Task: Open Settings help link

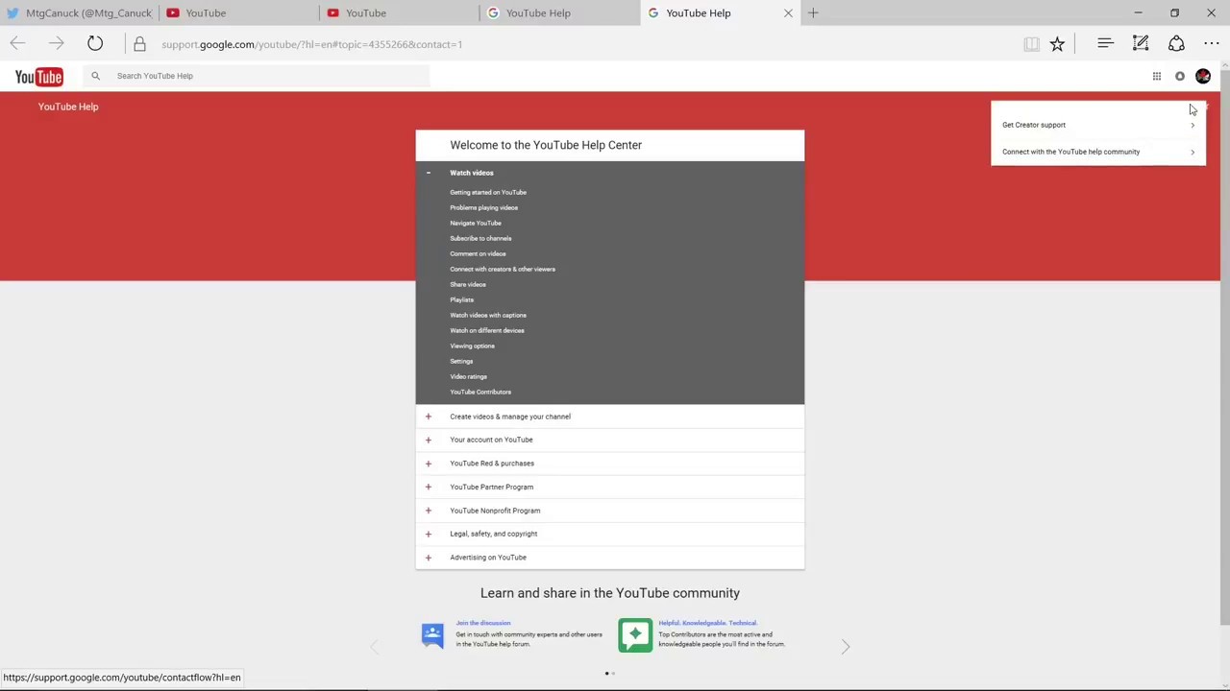Action: [461, 361]
